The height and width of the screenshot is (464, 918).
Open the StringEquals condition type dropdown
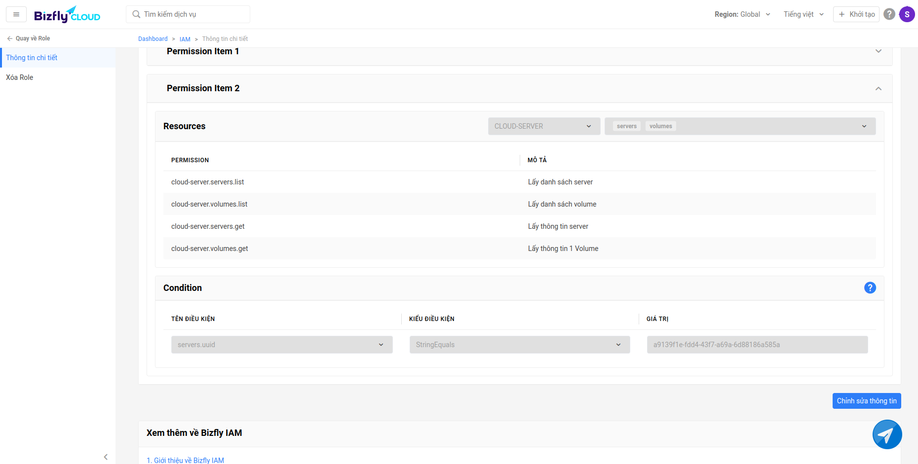(519, 345)
